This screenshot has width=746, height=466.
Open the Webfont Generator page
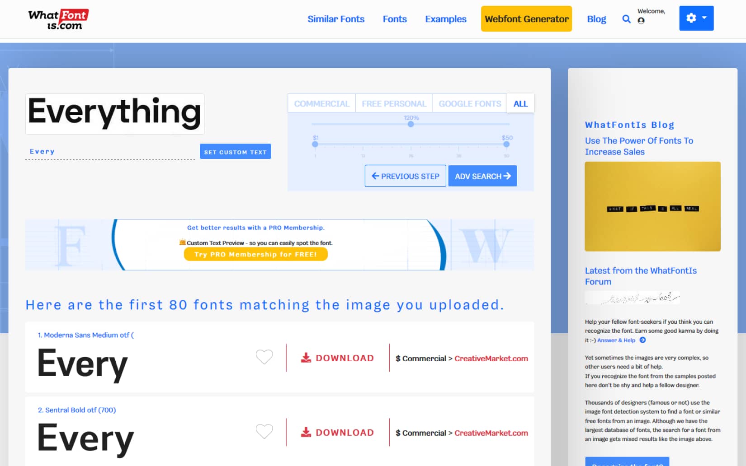coord(526,19)
